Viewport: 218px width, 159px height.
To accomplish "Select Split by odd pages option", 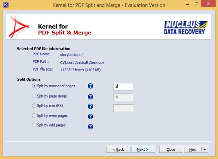I will point(49,125).
